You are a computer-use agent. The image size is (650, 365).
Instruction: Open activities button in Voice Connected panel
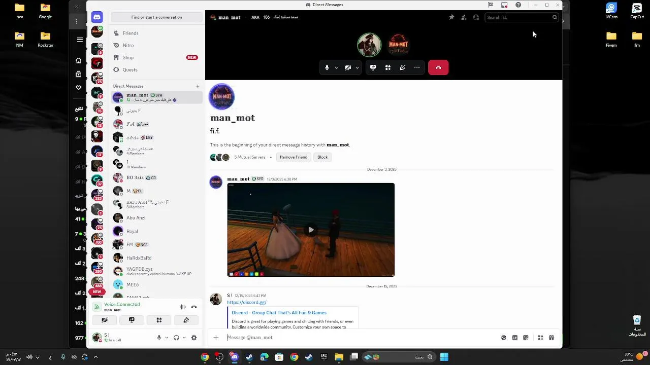pos(159,320)
